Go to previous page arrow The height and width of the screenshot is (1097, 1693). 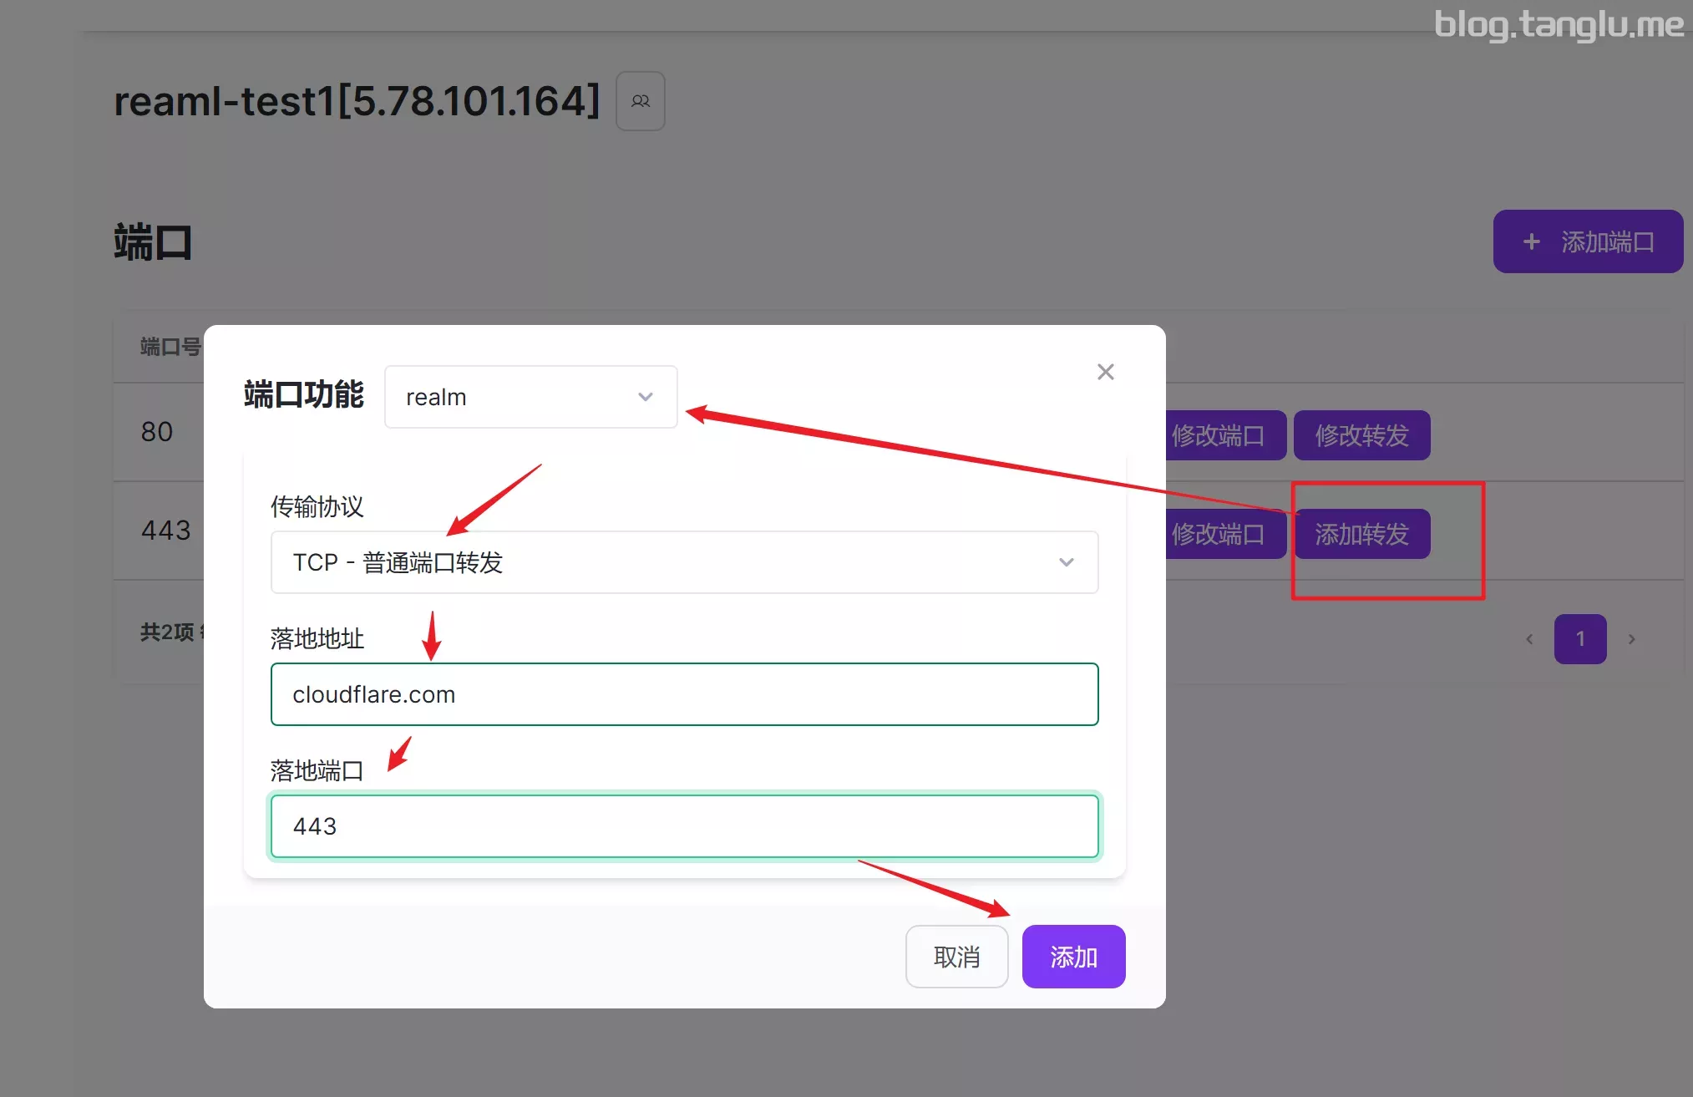click(1528, 639)
